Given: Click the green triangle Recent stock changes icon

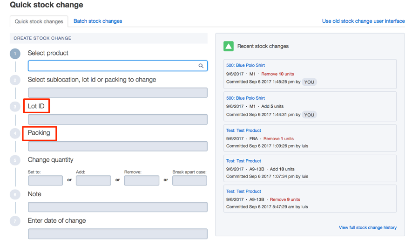Looking at the screenshot, I should click(229, 46).
